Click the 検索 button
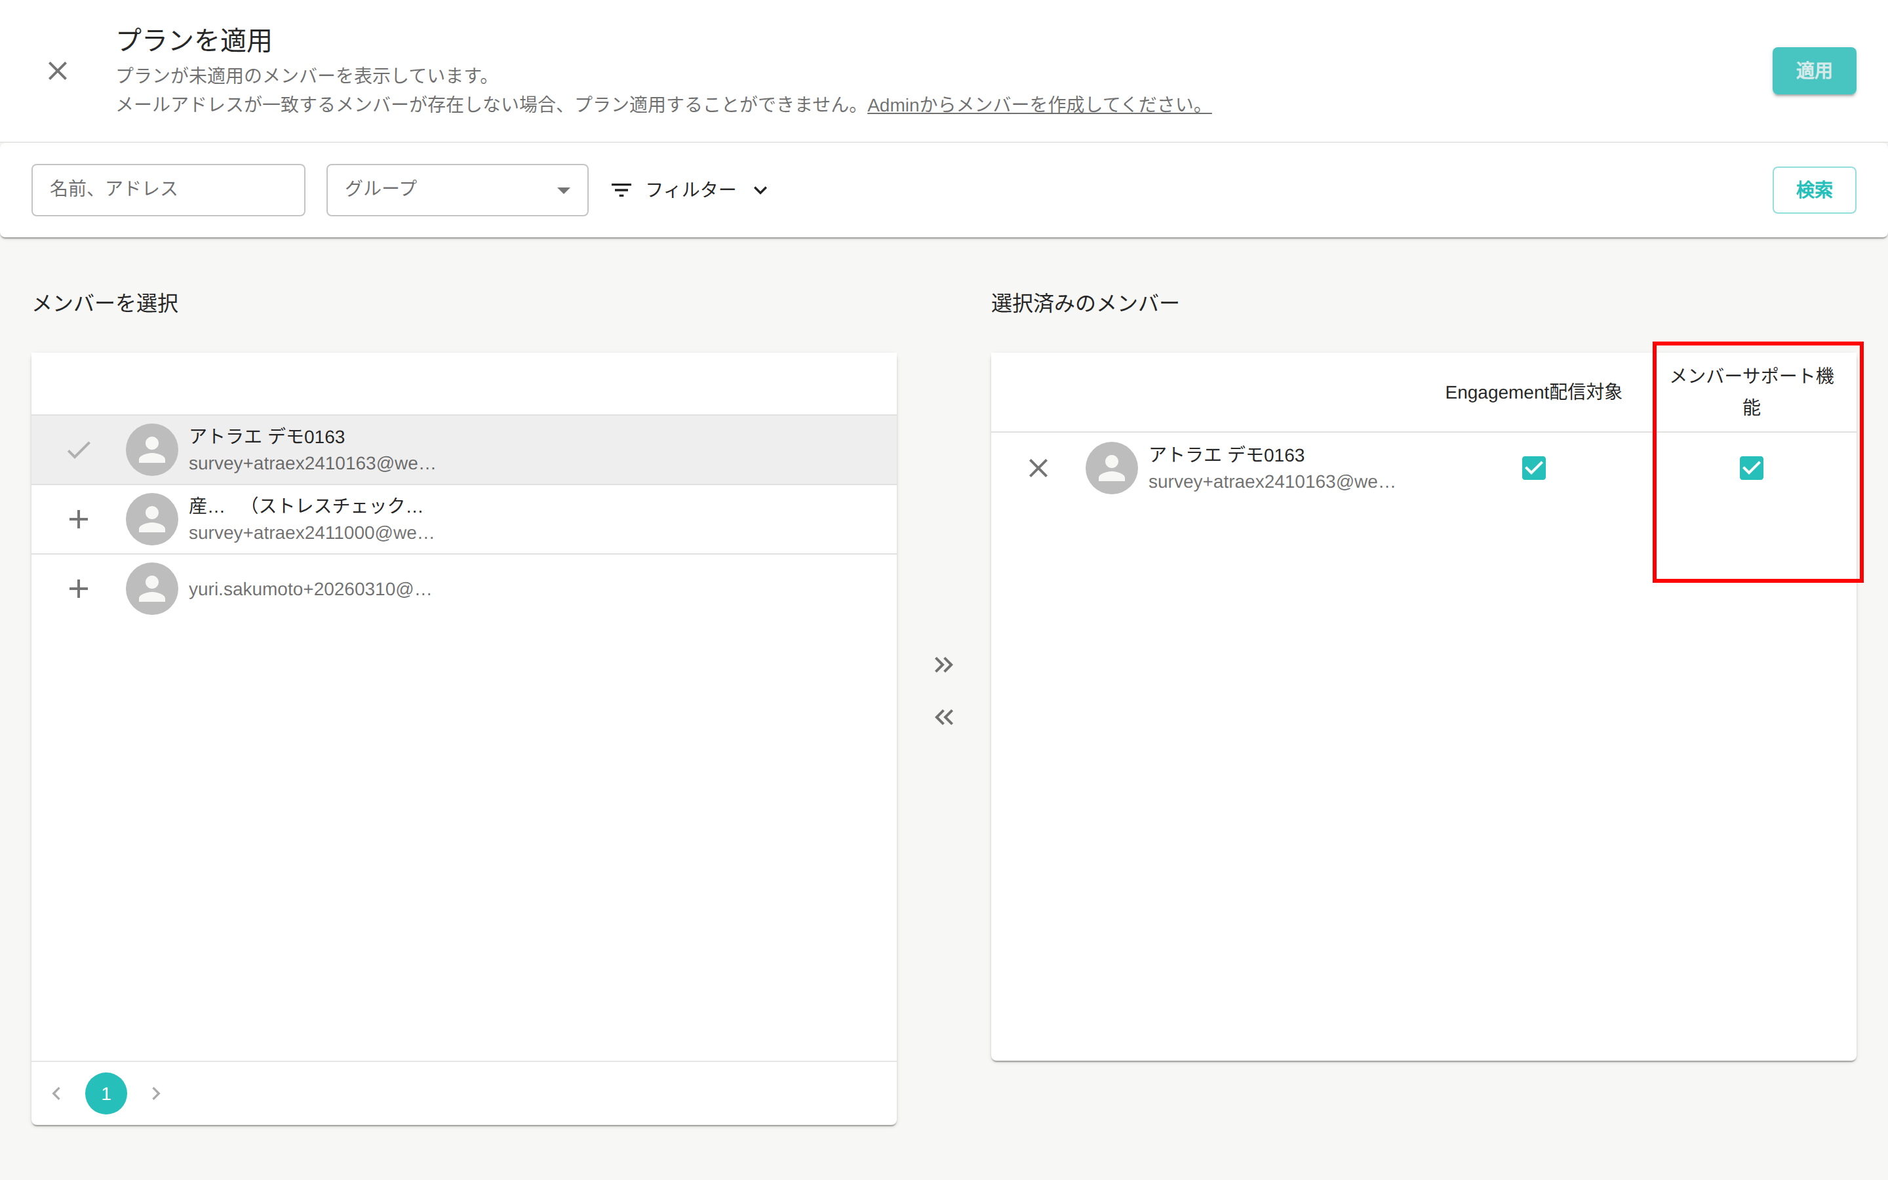Viewport: 1888px width, 1180px height. tap(1814, 189)
